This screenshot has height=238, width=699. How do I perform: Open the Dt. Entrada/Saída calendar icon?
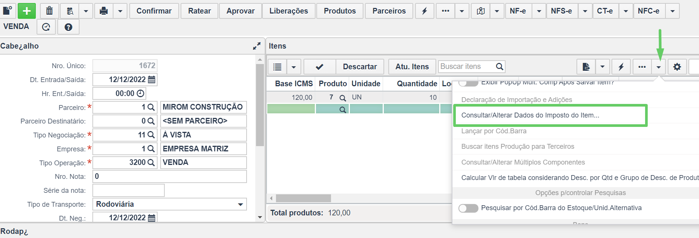pos(152,79)
